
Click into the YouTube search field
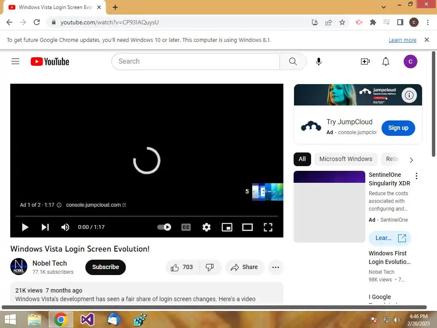pyautogui.click(x=195, y=61)
